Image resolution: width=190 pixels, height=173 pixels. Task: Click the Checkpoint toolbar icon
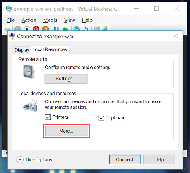click(77, 29)
